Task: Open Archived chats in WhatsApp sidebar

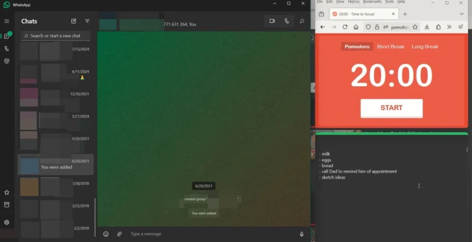Action: pyautogui.click(x=6, y=205)
